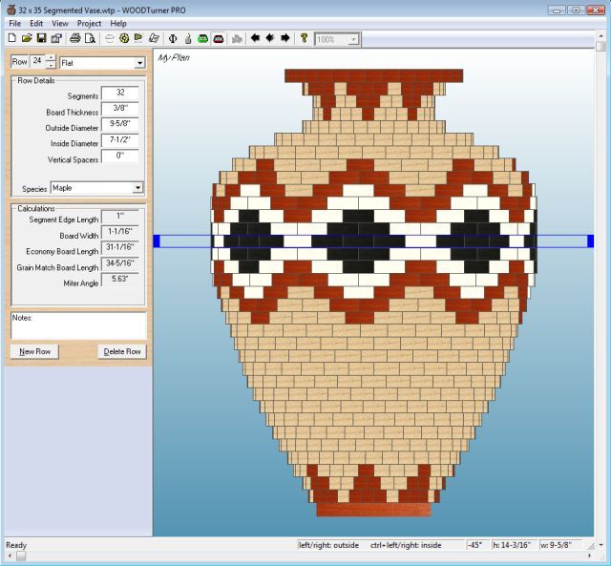Open the zoom 100% dropdown
The height and width of the screenshot is (566, 611).
pyautogui.click(x=353, y=39)
